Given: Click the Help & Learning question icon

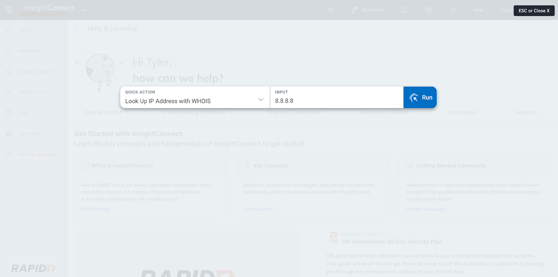Looking at the screenshot, I should (9, 155).
